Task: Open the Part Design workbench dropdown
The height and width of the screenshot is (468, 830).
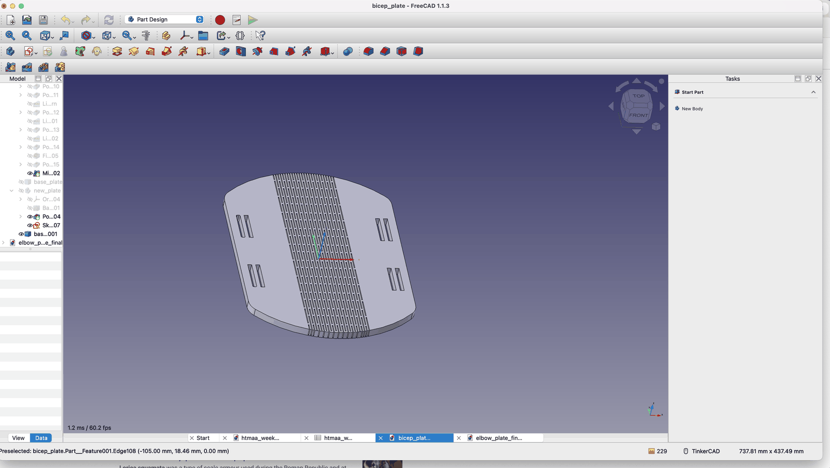Action: 165,19
